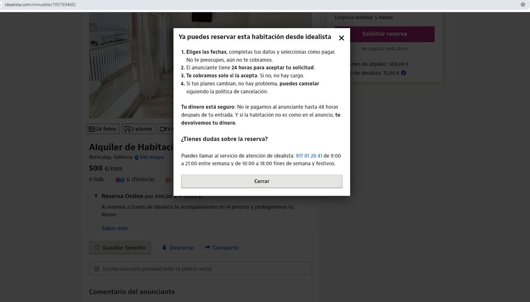Open the 24 fotos gallery button
Screen dimensions: 530x302
coord(102,129)
